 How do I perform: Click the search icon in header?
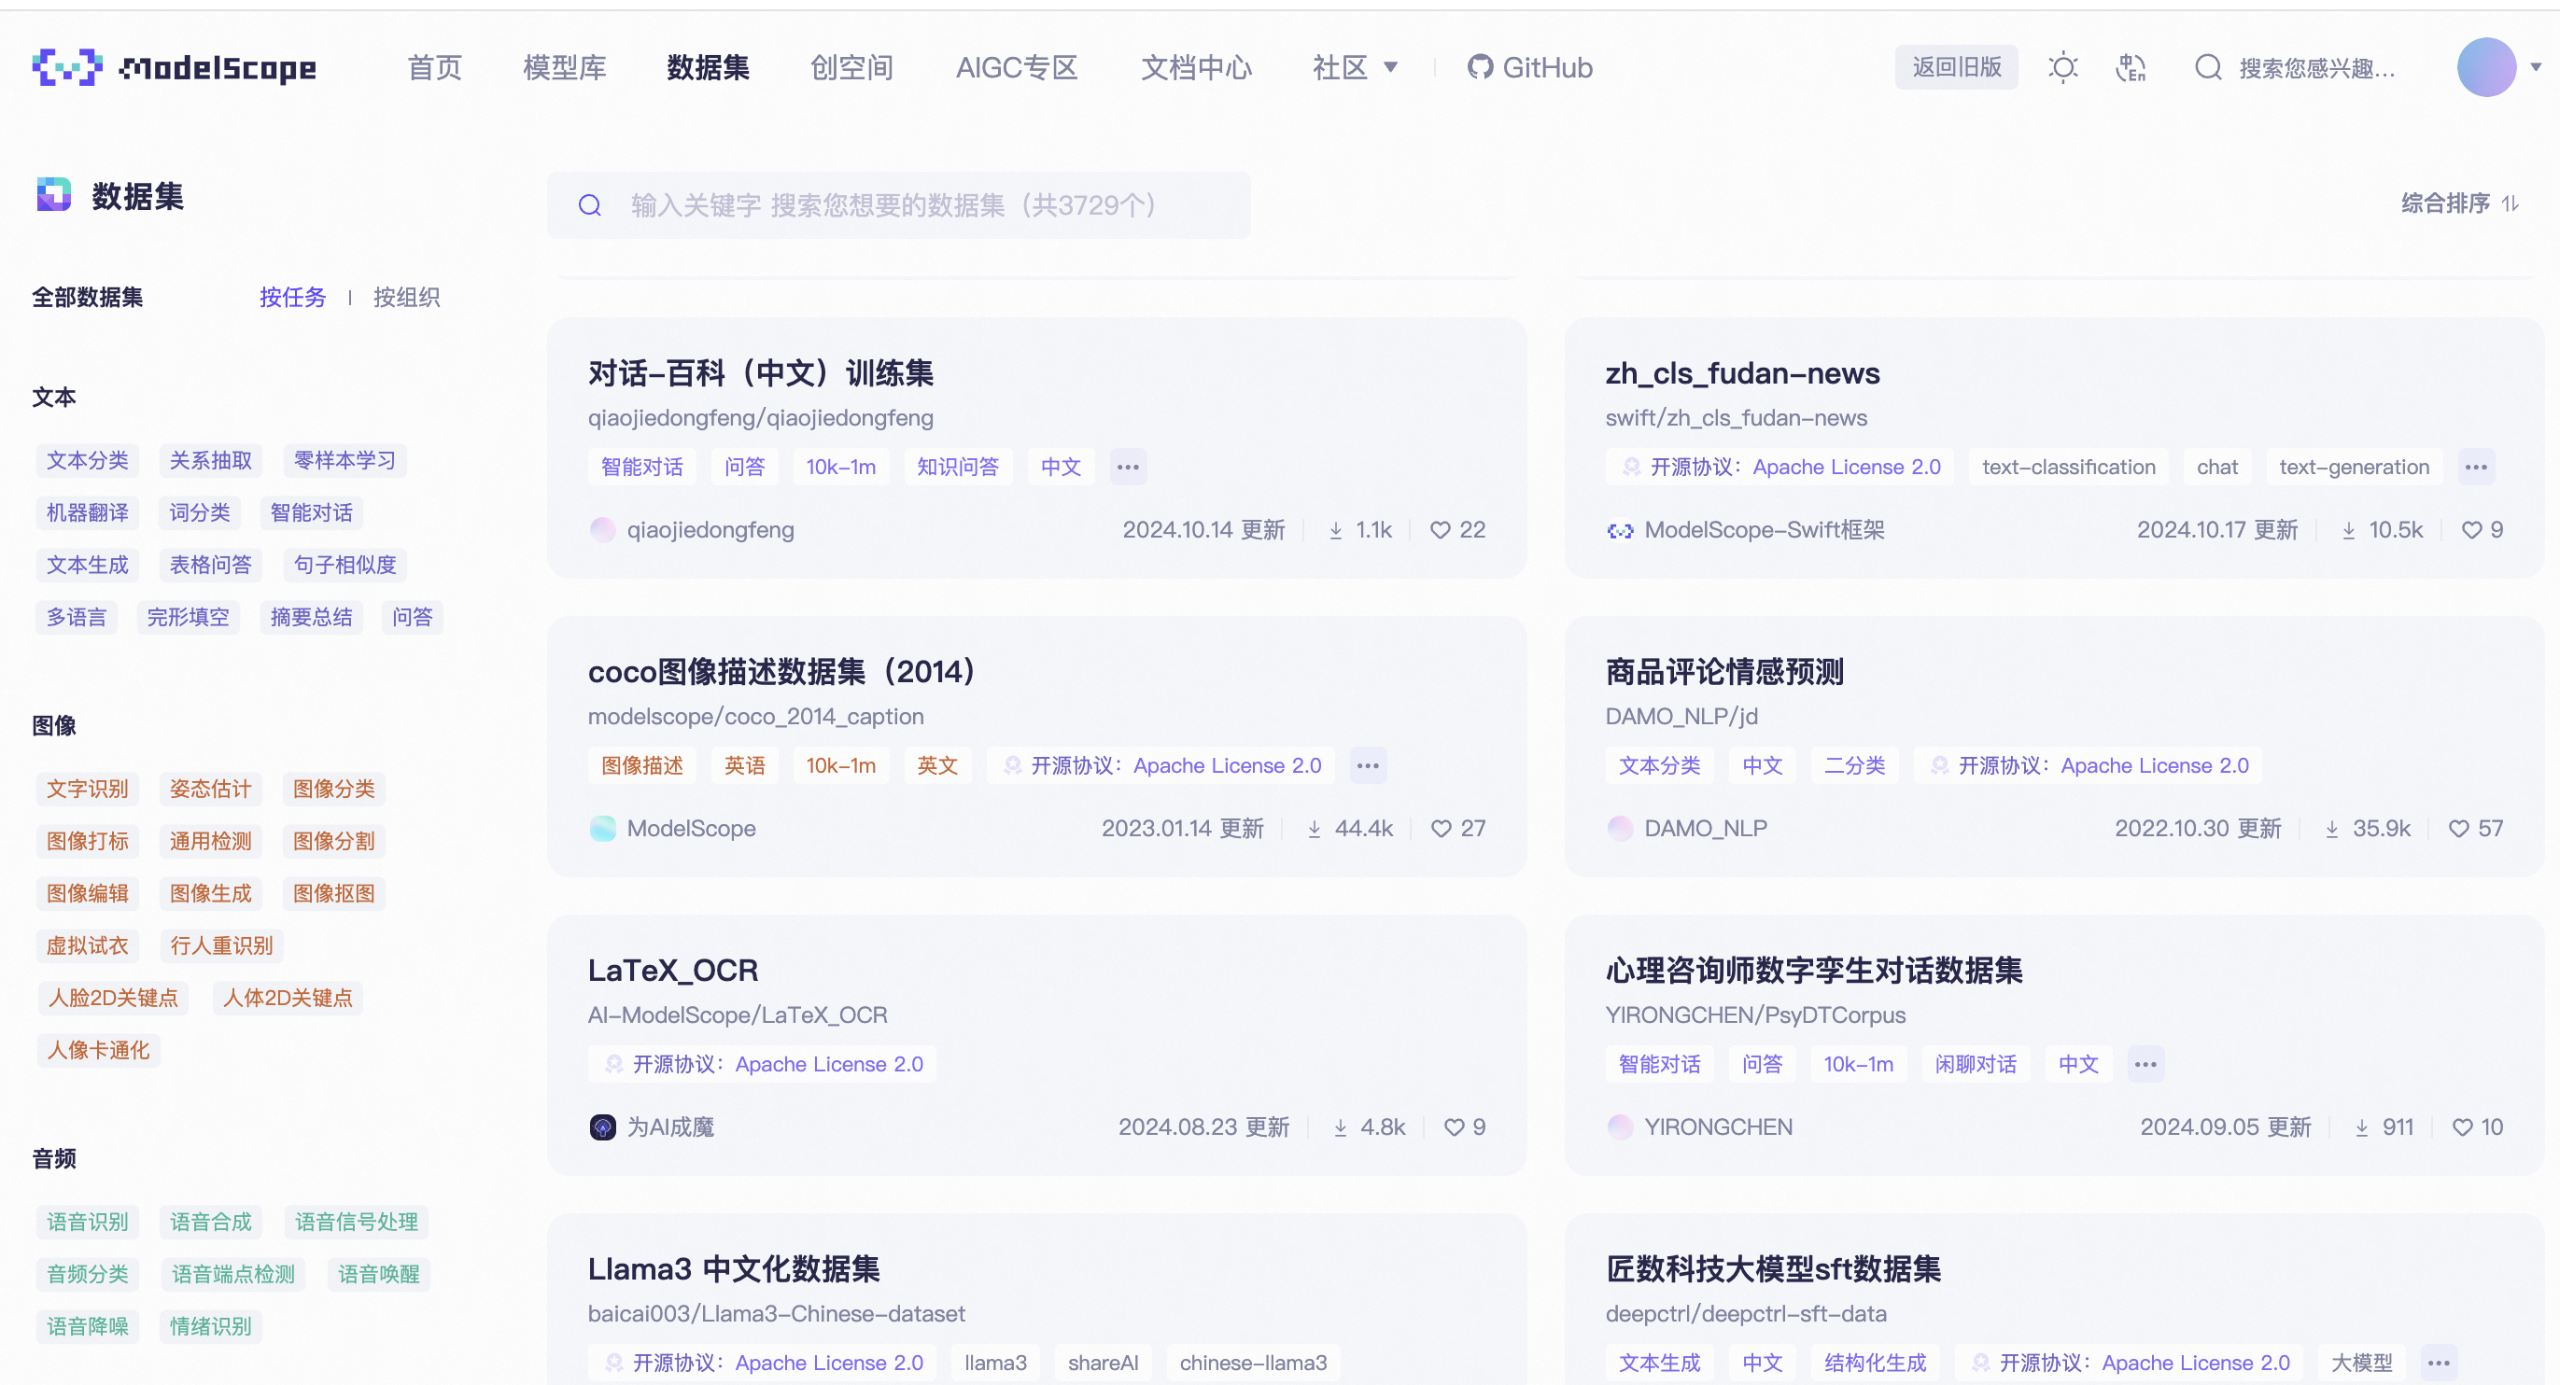pos(2207,66)
